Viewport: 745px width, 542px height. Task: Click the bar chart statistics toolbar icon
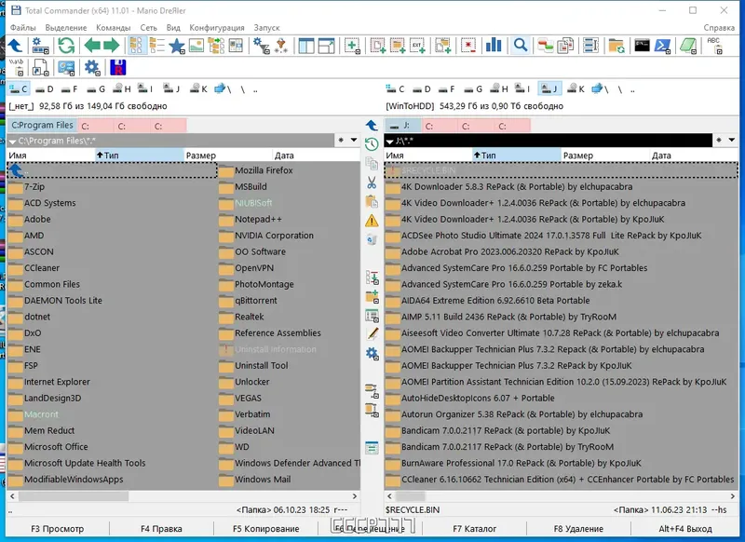coord(494,45)
